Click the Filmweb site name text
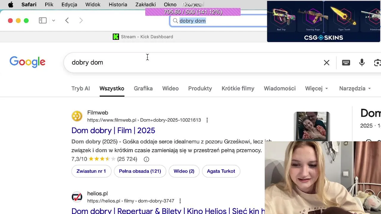The image size is (381, 214). 98,113
